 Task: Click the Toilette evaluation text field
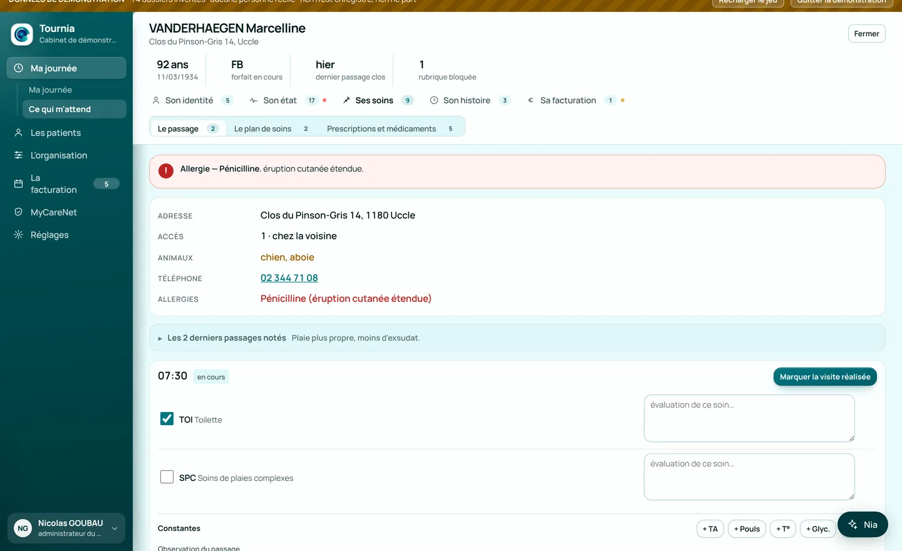(x=749, y=418)
